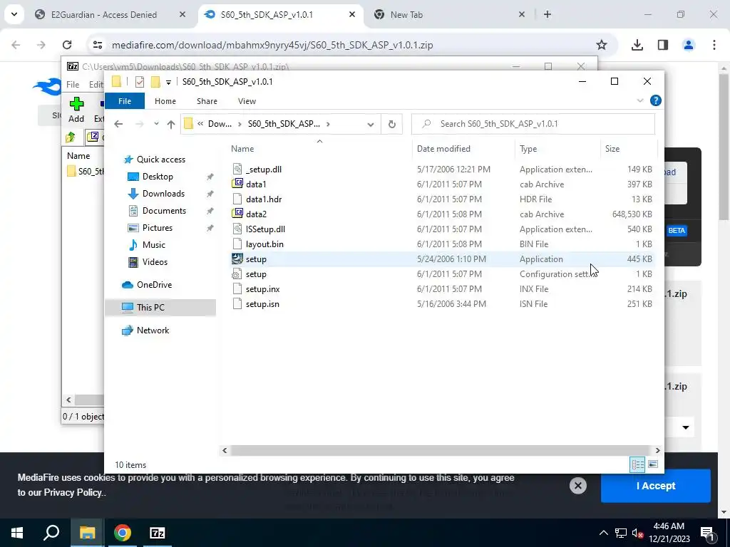The width and height of the screenshot is (730, 547).
Task: Select the setup Configuration settings file icon
Action: (237, 274)
